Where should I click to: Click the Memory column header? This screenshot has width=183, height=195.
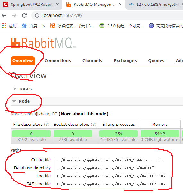[160, 124]
